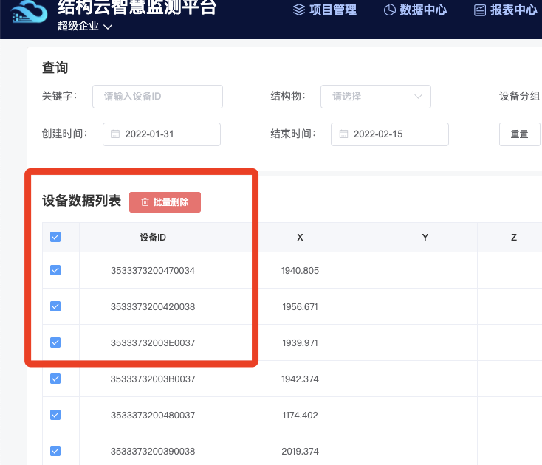The height and width of the screenshot is (465, 542).
Task: Click the X column header
Action: click(300, 238)
